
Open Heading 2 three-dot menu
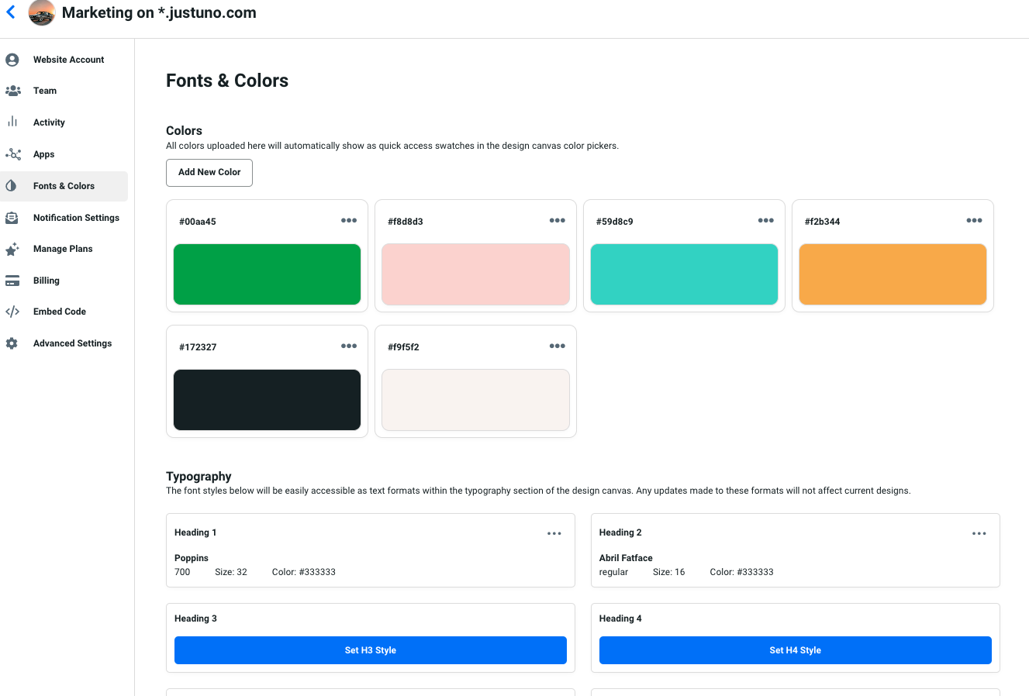979,533
